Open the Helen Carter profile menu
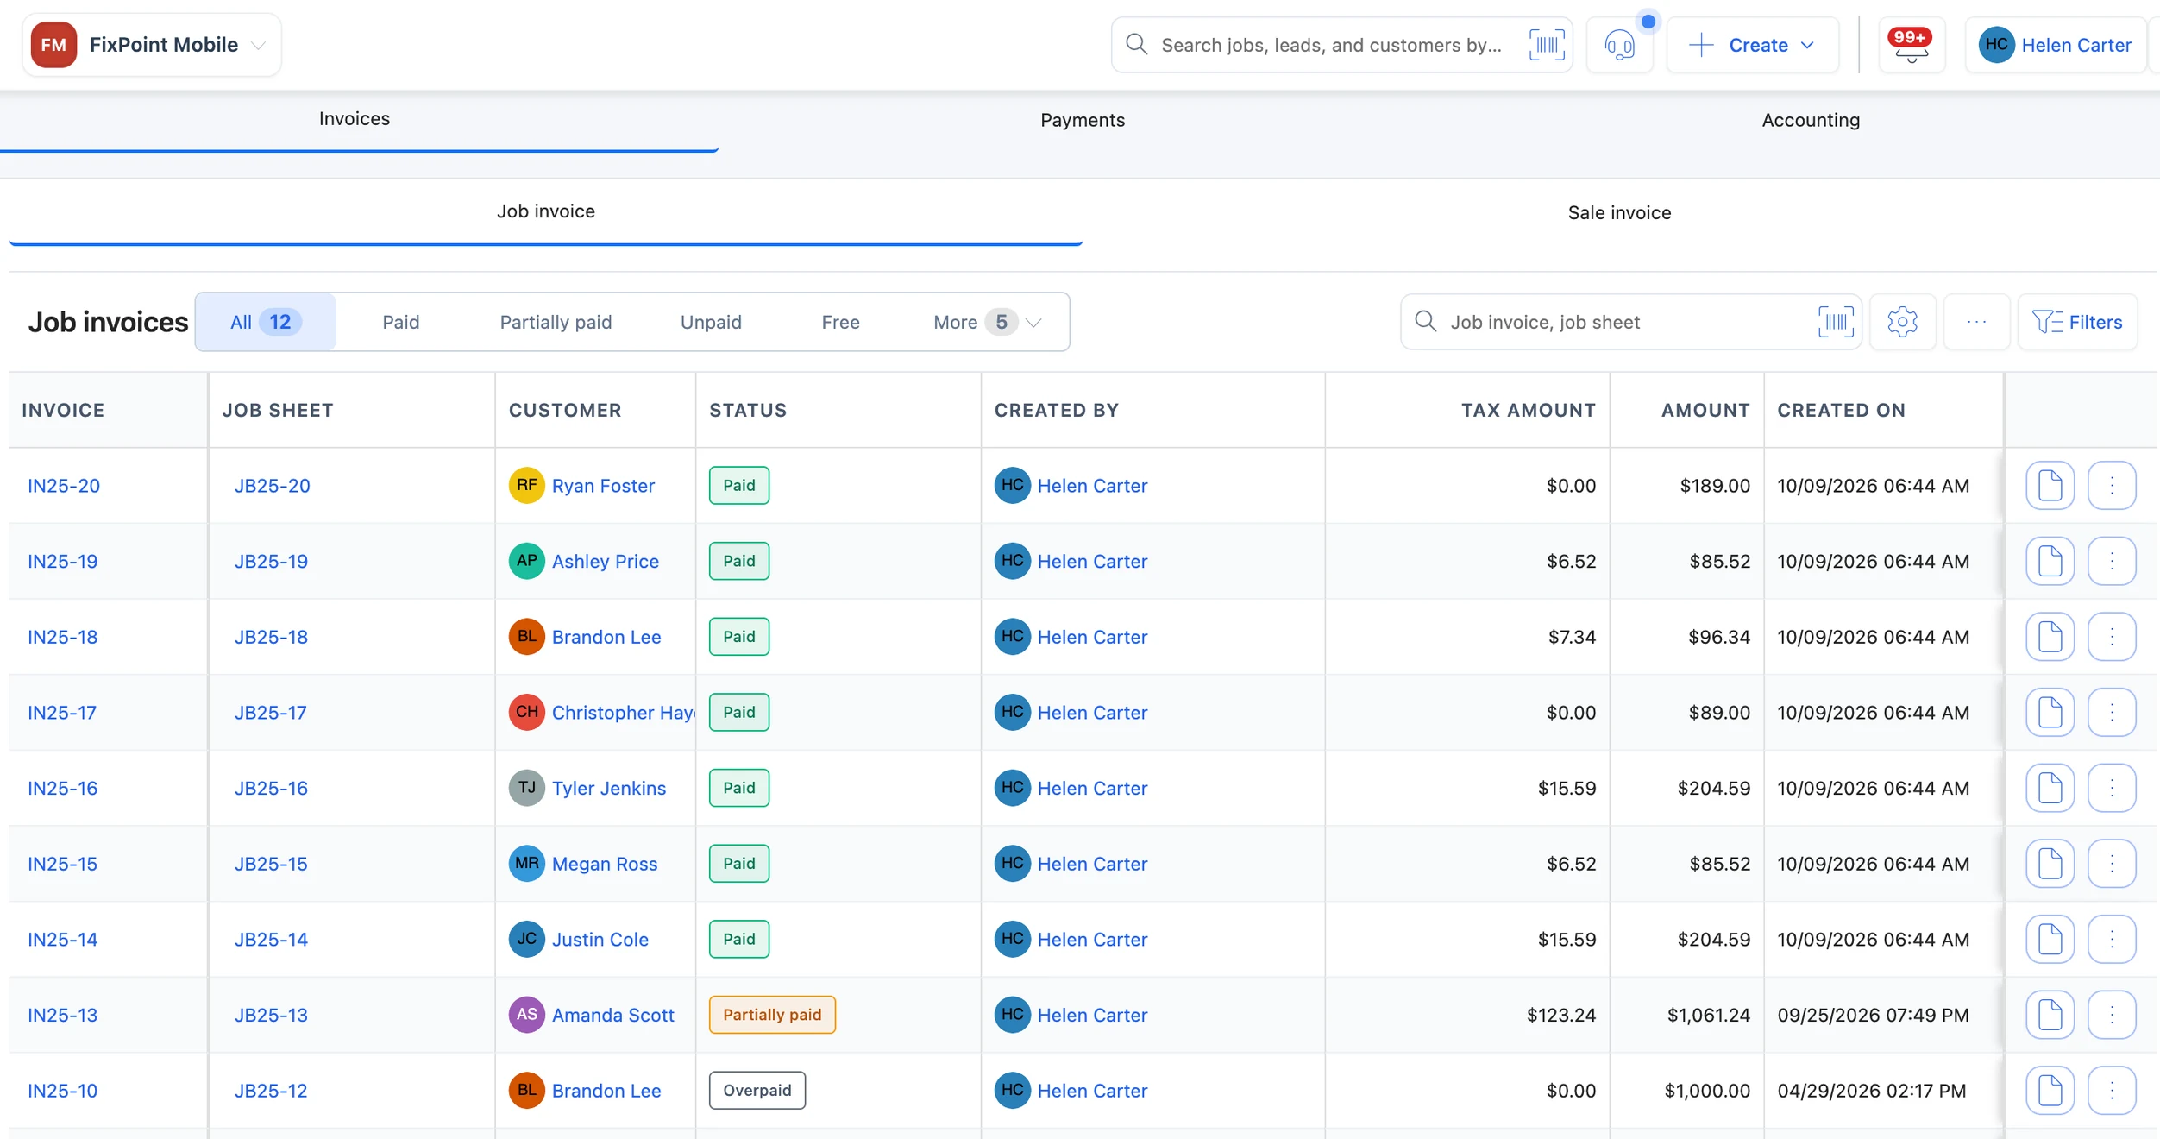The height and width of the screenshot is (1139, 2160). tap(2055, 45)
